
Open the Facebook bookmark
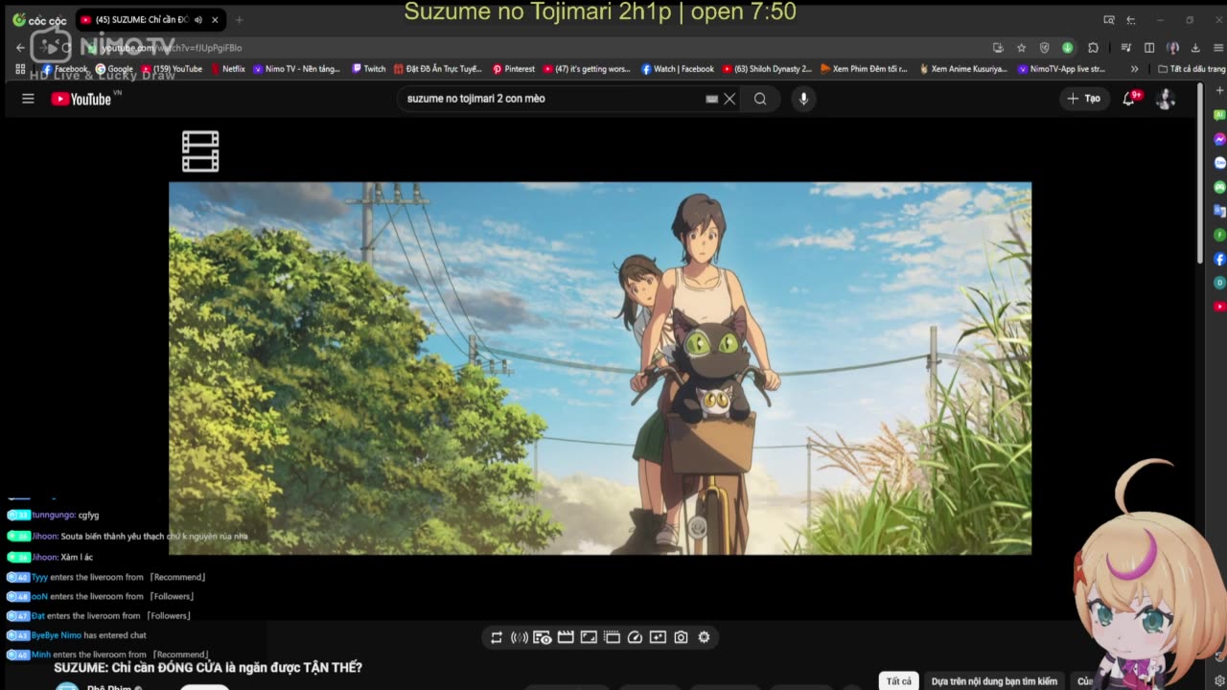pyautogui.click(x=64, y=69)
